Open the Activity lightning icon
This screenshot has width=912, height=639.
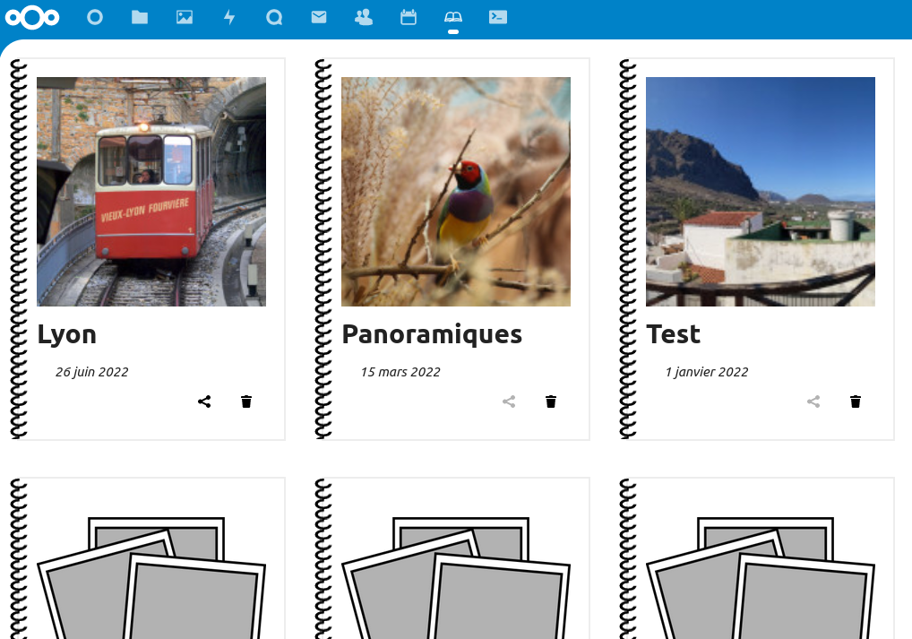(x=229, y=17)
